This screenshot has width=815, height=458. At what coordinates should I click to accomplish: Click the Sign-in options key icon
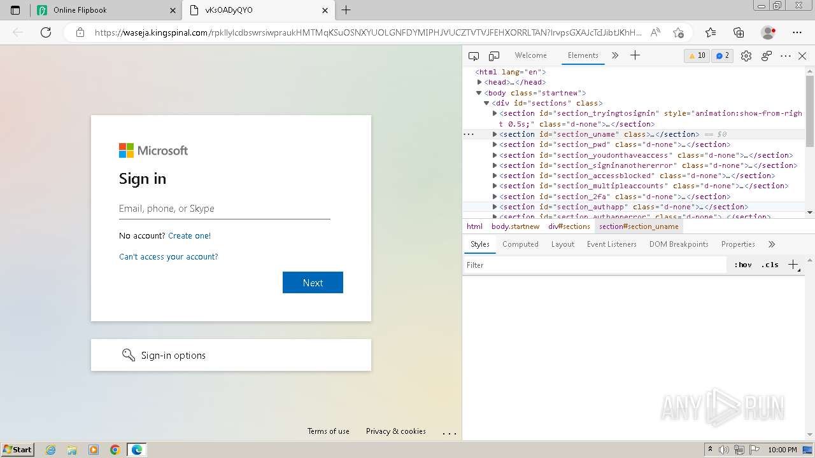coord(129,355)
